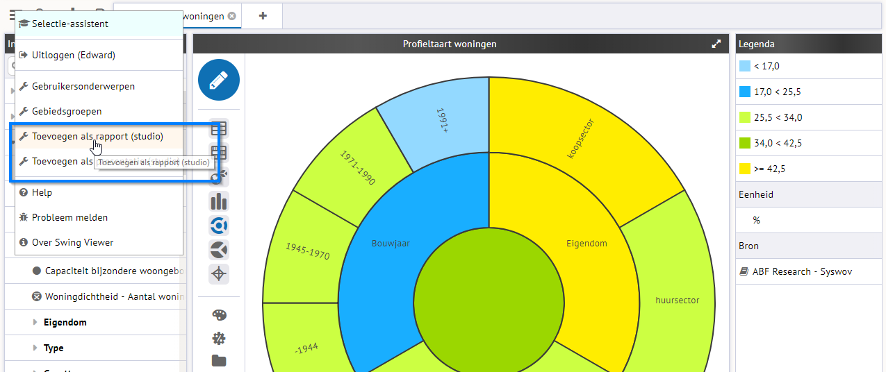Click the question mark icon beside Help
This screenshot has width=886, height=372.
tap(24, 192)
